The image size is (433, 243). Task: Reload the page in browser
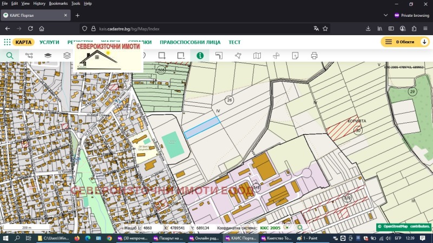pos(30,29)
